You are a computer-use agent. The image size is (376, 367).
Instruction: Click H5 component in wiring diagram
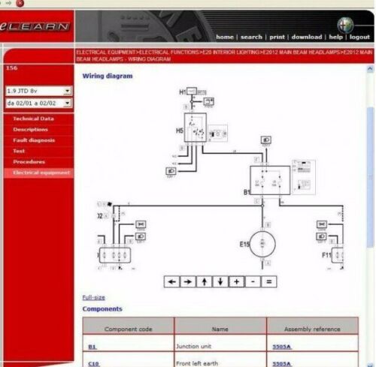click(196, 128)
